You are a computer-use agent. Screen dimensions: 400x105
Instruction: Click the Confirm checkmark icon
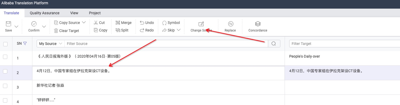coord(34,24)
